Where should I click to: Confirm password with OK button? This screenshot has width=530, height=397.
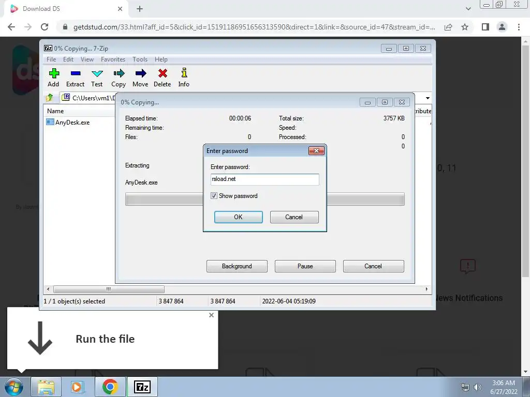click(x=238, y=217)
